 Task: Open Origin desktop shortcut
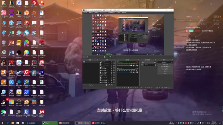[x=34, y=14]
